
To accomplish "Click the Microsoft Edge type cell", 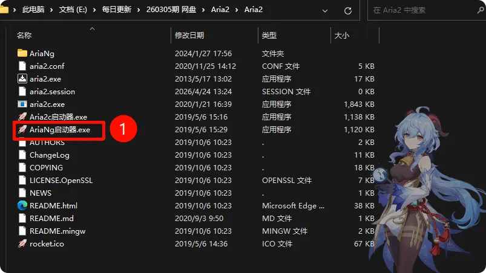I will 293,205.
